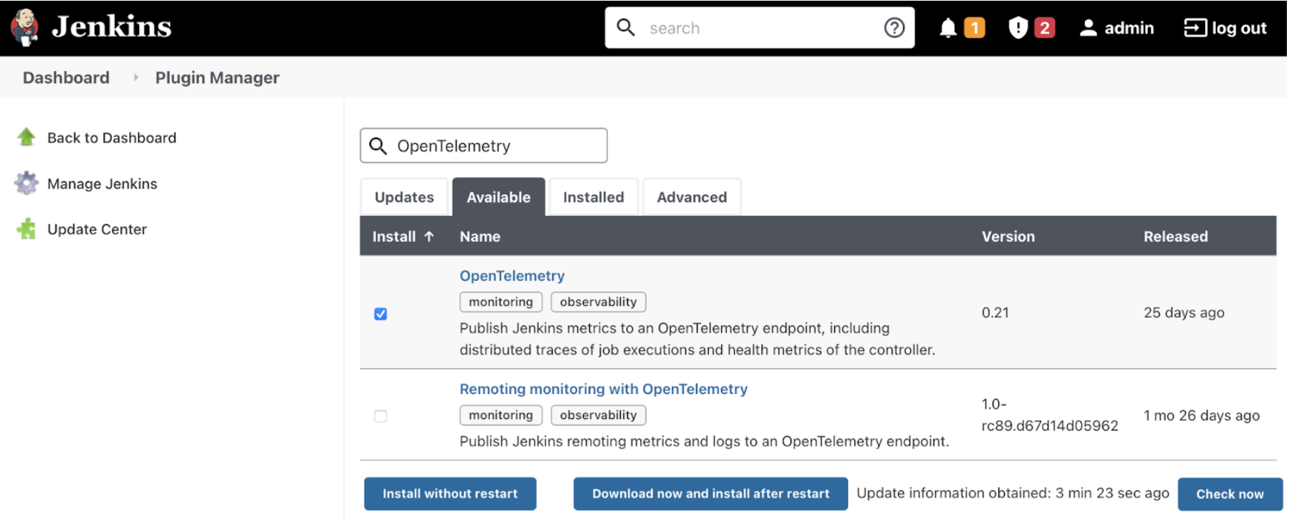Open the notifications bell icon
This screenshot has height=520, width=1289.
tap(948, 28)
